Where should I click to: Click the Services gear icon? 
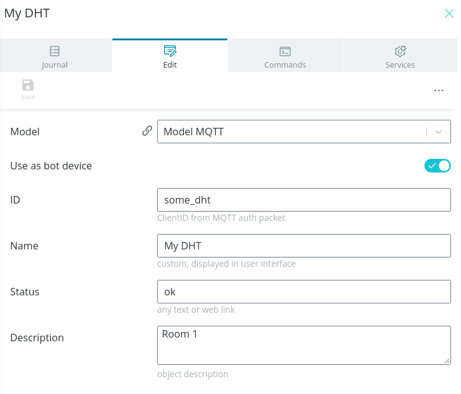pos(400,51)
